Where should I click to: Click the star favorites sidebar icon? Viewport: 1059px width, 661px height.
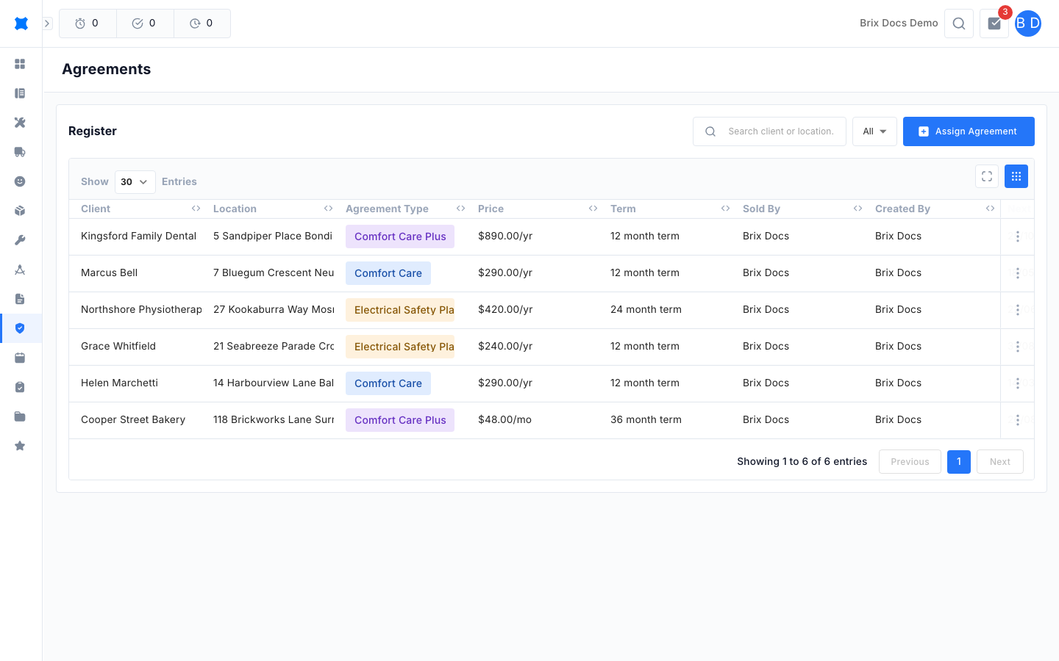20,446
